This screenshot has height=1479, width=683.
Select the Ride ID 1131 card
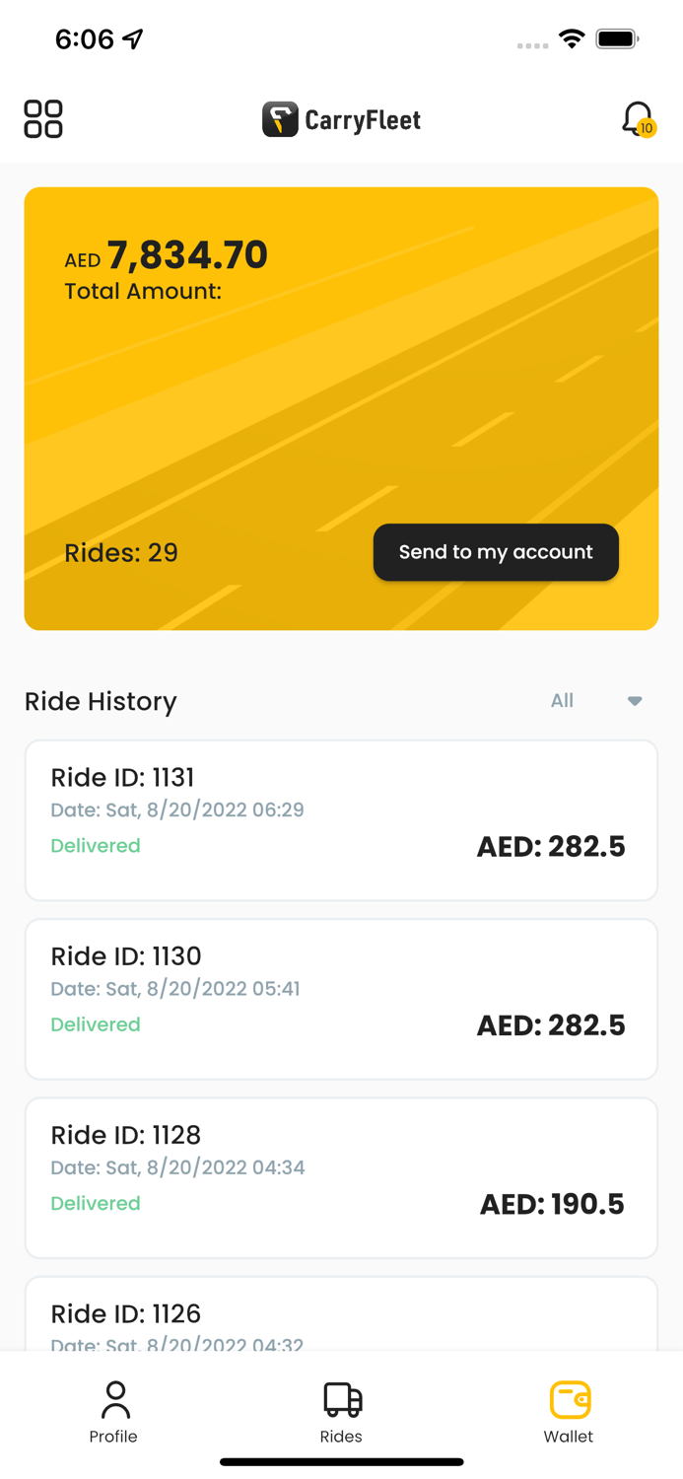(x=341, y=819)
